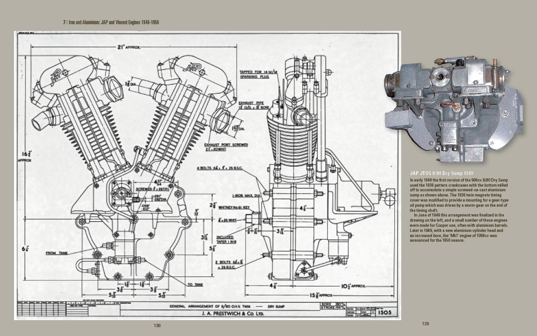Click the 'TO TANK' label on the drawing
This screenshot has width=537, height=336.
(196, 284)
